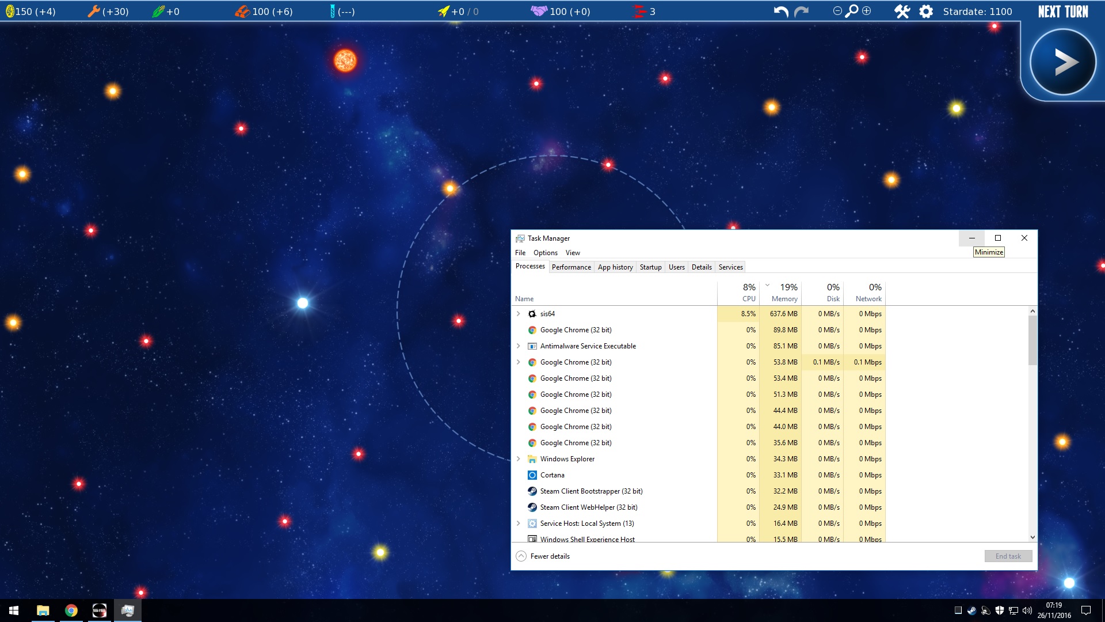The height and width of the screenshot is (622, 1105).
Task: Click the purple handshake diplomacy icon
Action: [x=539, y=11]
